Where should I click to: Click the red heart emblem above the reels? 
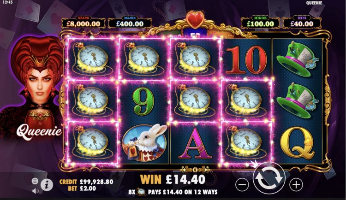click(195, 20)
